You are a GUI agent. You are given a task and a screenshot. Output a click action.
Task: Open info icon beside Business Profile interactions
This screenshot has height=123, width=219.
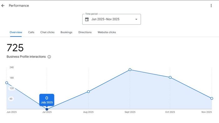point(49,57)
